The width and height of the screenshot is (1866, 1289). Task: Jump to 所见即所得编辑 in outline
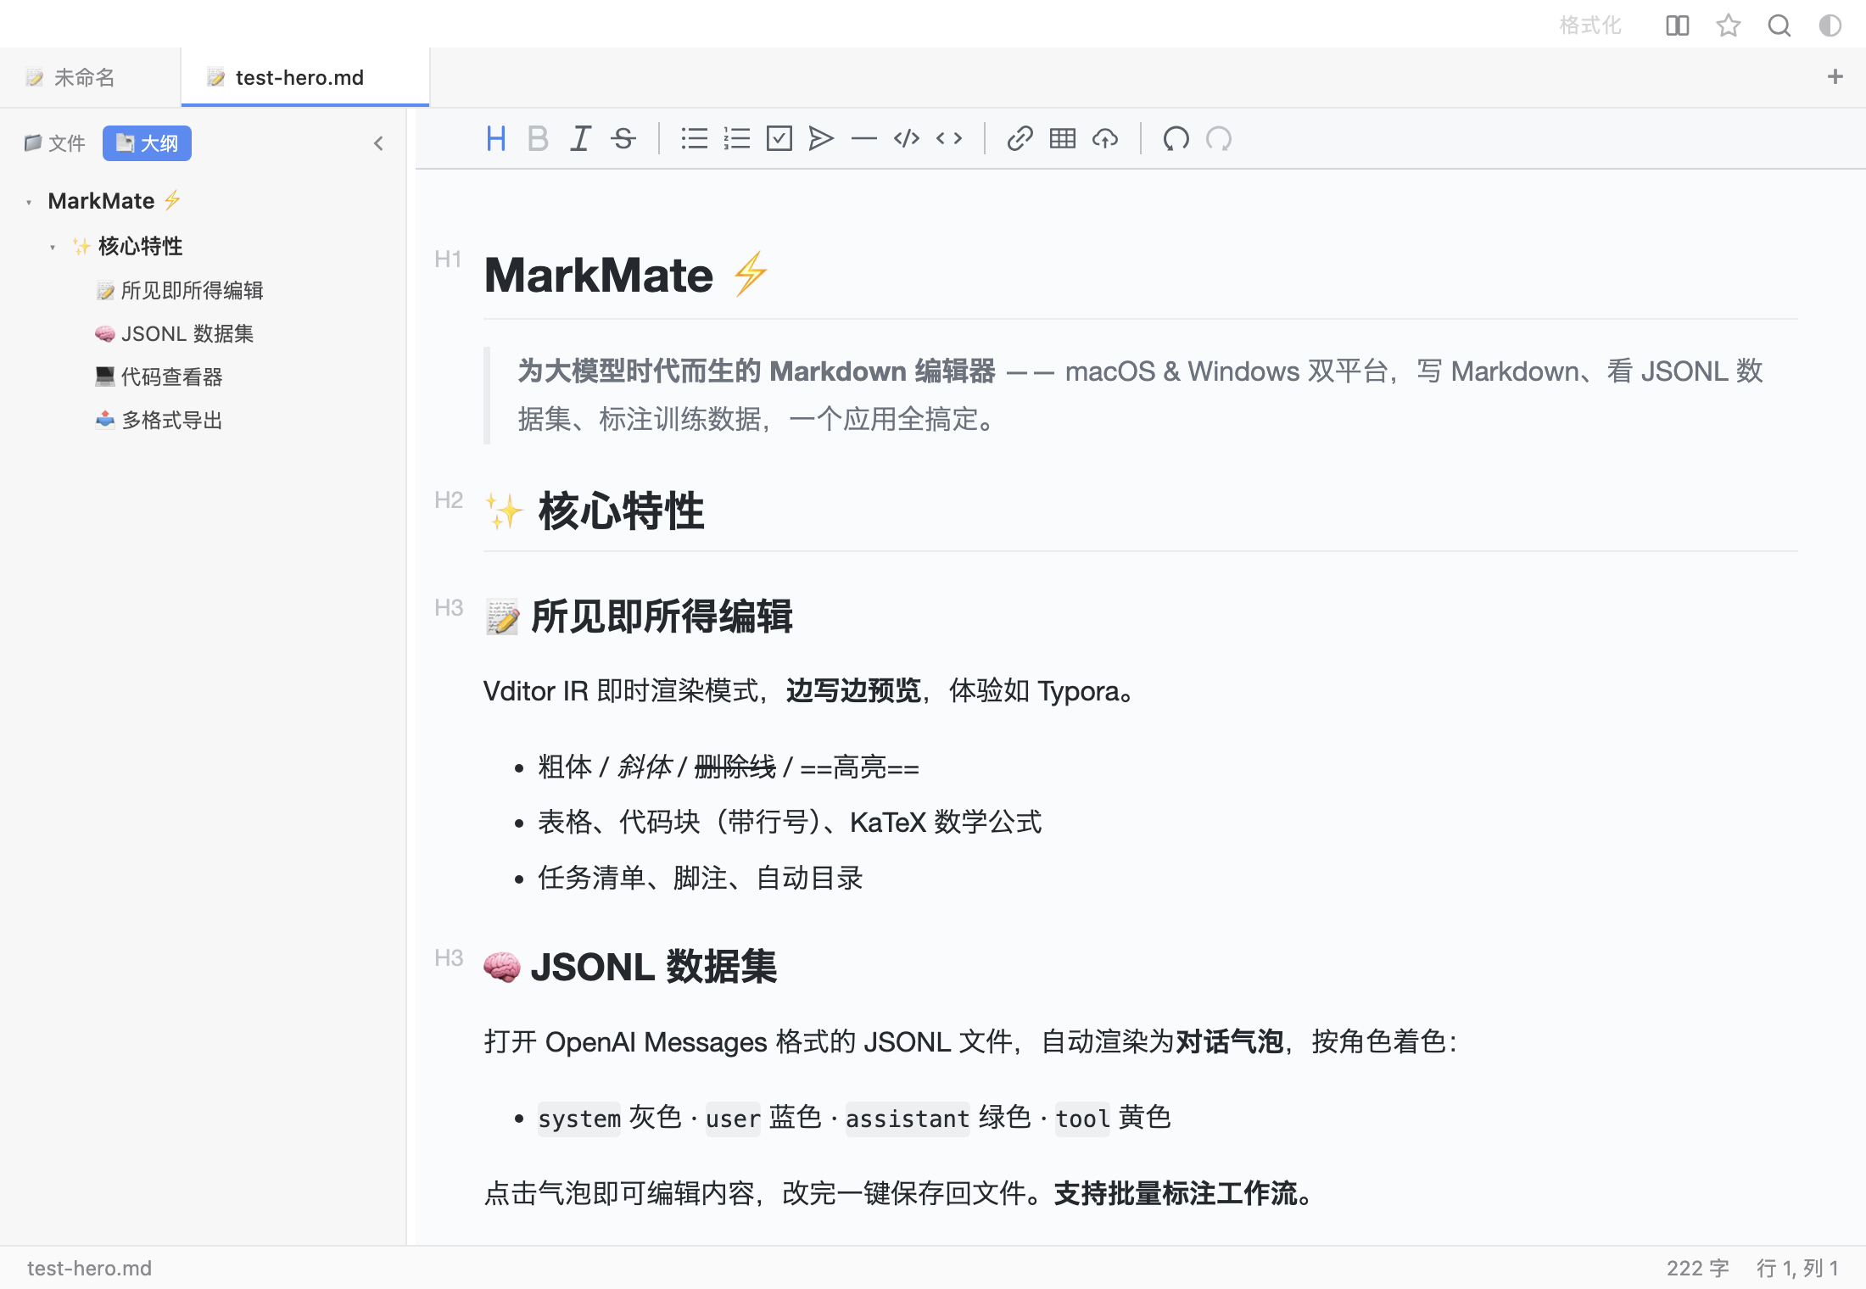tap(179, 290)
